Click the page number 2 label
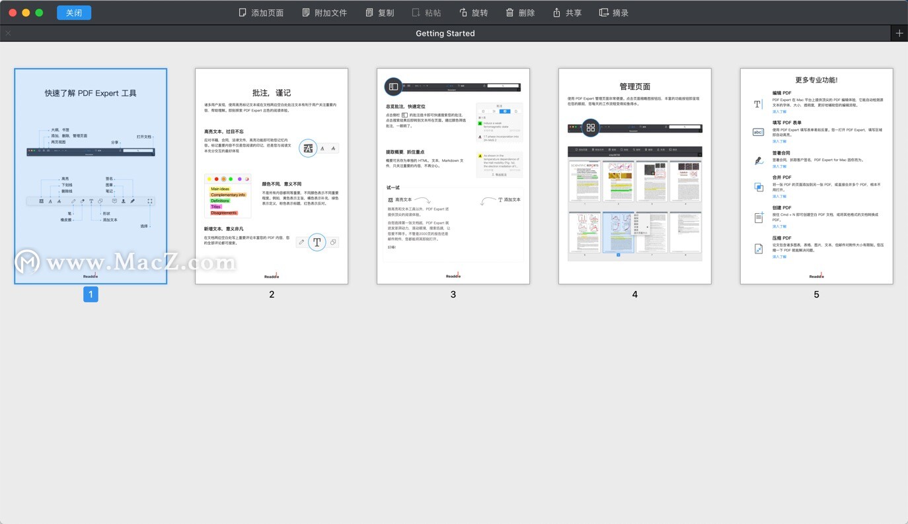The height and width of the screenshot is (524, 908). click(x=271, y=294)
